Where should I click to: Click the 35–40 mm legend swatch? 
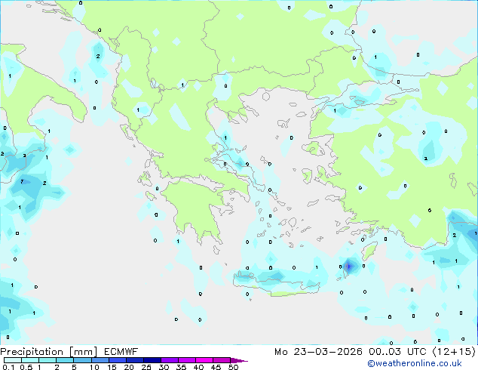187,360
